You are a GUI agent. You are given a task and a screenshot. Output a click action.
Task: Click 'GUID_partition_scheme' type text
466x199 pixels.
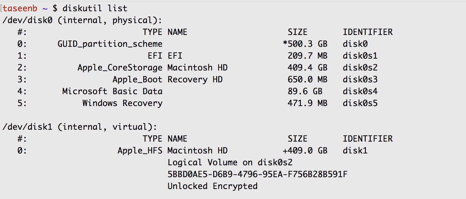click(110, 44)
